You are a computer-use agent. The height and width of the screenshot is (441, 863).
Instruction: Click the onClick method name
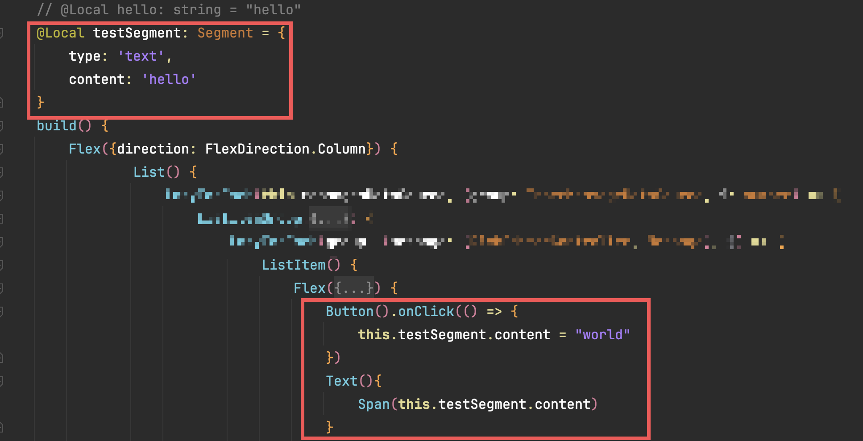coord(426,312)
